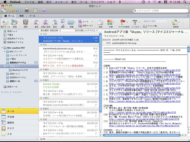This screenshot has width=190, height=142.
Task: Switch to 連絡先 contacts view
Action: pyautogui.click(x=19, y=122)
